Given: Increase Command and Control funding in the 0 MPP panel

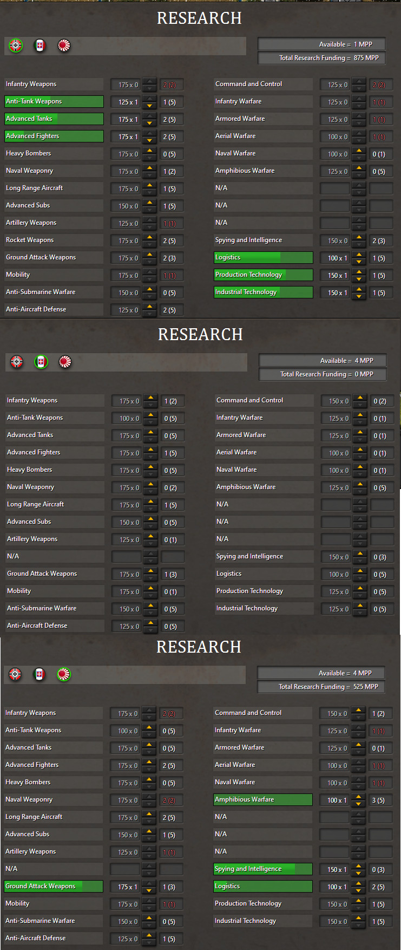Looking at the screenshot, I should (360, 398).
